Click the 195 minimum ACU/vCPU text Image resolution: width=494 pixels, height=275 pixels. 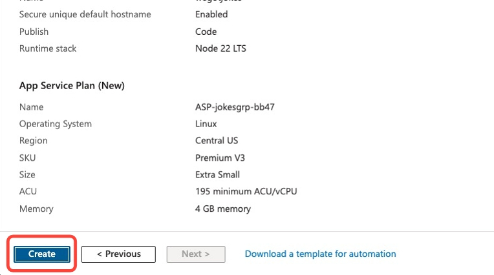point(246,192)
